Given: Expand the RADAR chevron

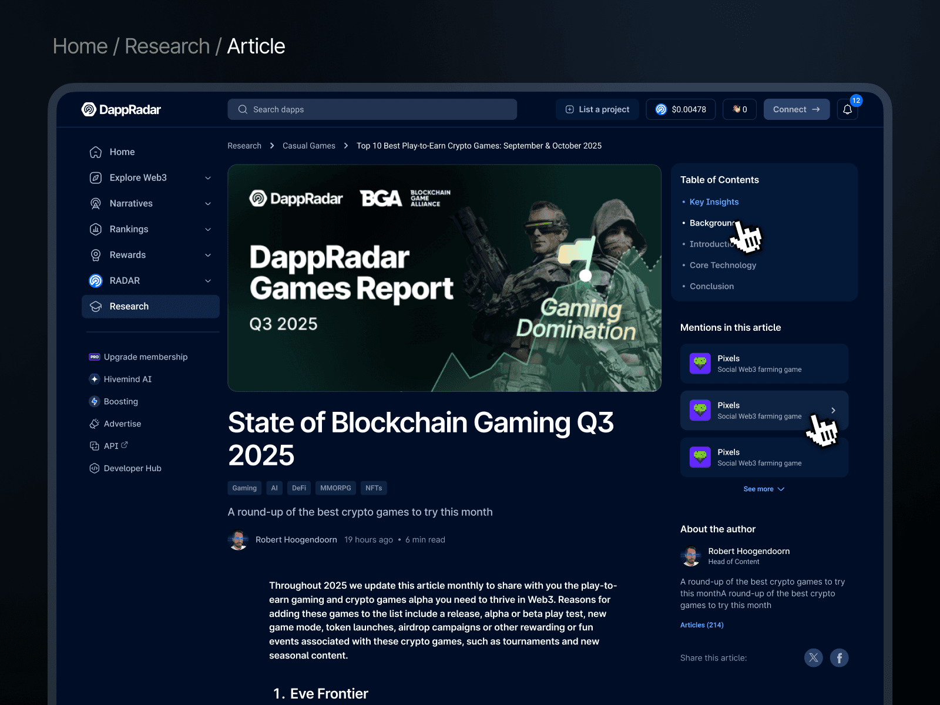Looking at the screenshot, I should (208, 281).
